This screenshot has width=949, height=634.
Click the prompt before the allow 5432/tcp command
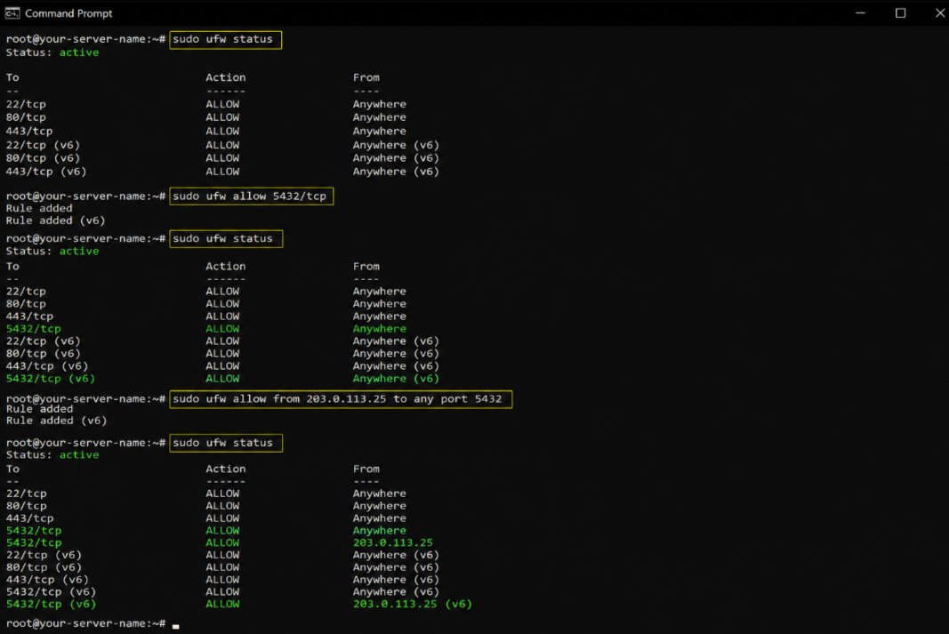(x=85, y=196)
